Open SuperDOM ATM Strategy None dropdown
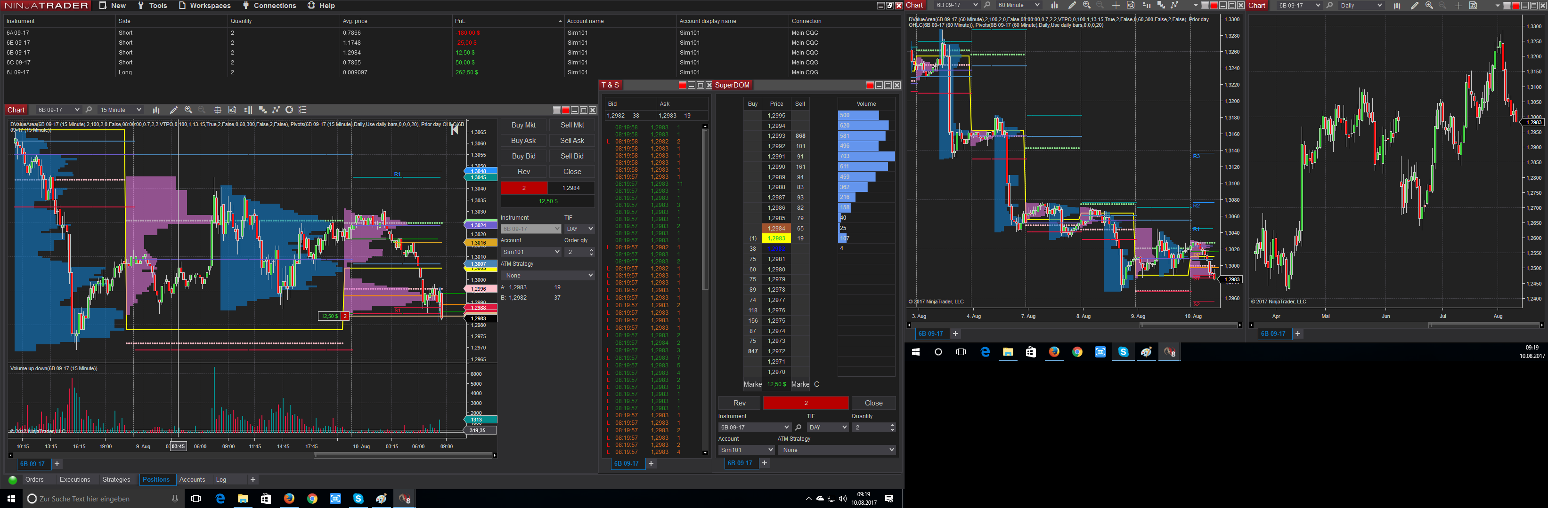 click(x=837, y=450)
